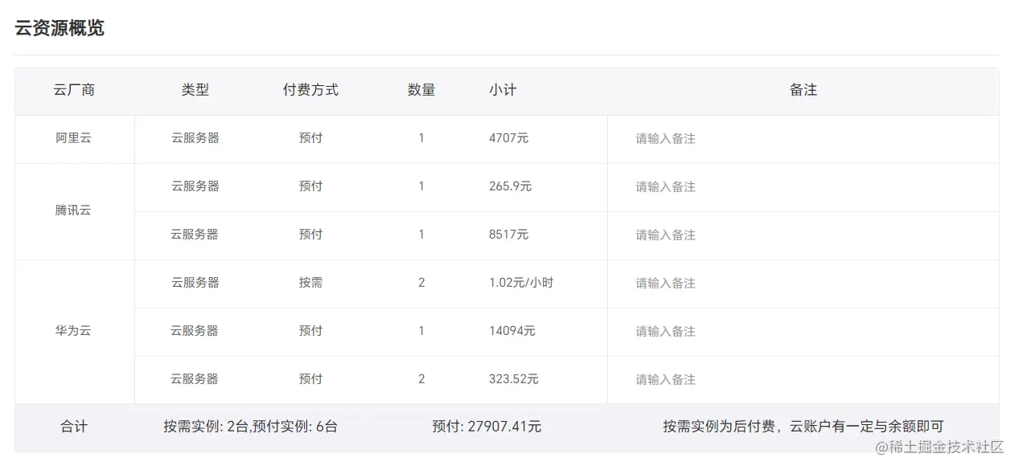Click the remark input in the 265.9元 row
Image resolution: width=1019 pixels, height=470 pixels.
coord(803,186)
